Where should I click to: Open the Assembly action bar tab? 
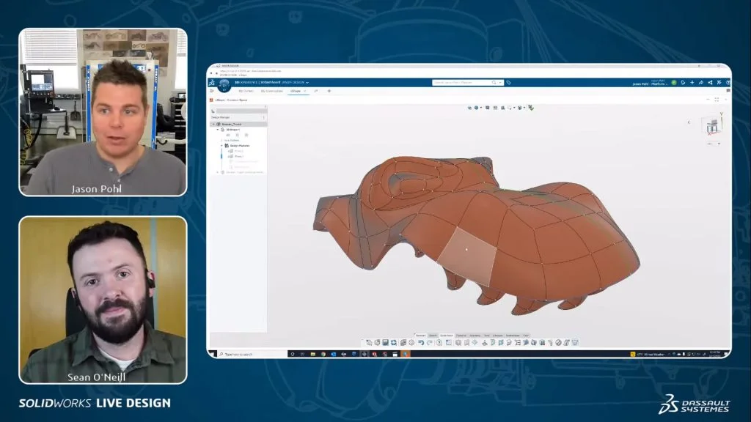(x=475, y=336)
